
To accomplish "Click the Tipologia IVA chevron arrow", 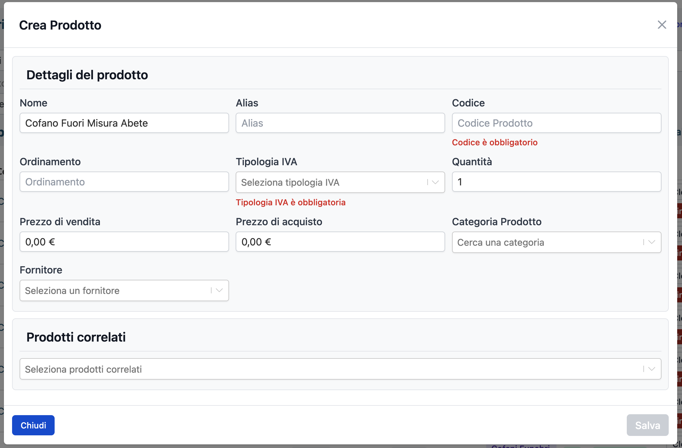I will pos(435,182).
